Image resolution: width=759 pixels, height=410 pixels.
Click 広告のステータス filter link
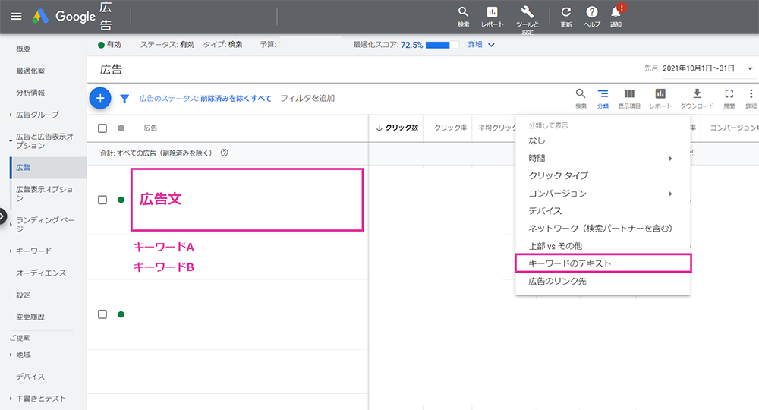point(205,98)
